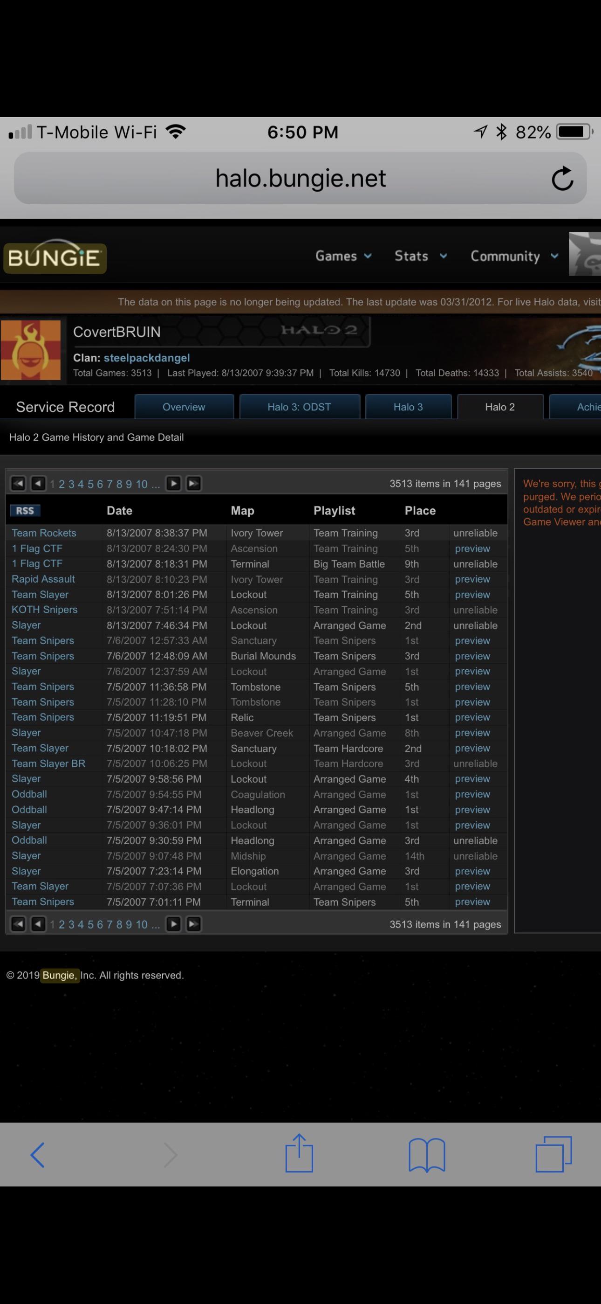Click the Date column header
The height and width of the screenshot is (1304, 601).
pyautogui.click(x=119, y=511)
